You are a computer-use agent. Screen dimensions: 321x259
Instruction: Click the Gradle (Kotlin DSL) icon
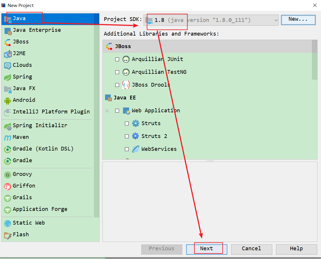coord(8,149)
